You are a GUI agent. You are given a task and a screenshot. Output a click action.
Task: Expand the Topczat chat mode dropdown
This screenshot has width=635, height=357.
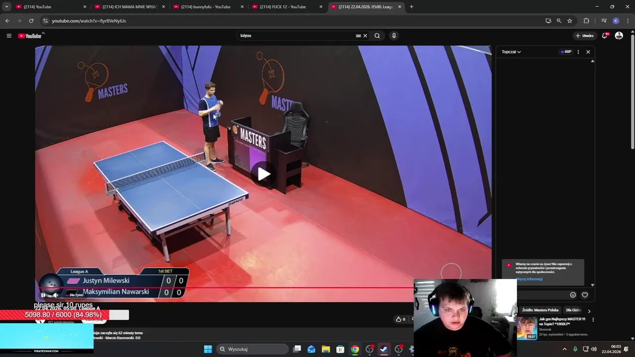pos(511,52)
